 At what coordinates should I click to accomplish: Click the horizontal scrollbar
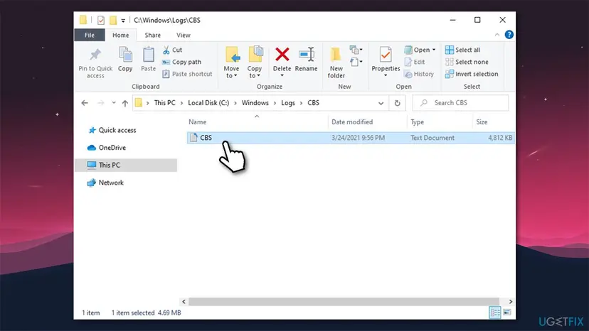point(344,302)
